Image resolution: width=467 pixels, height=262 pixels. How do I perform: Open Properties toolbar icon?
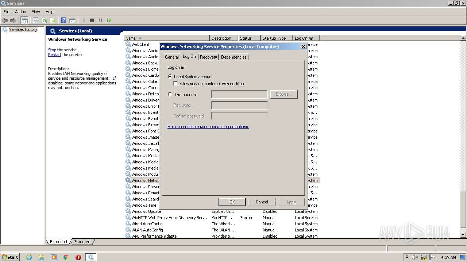click(35, 20)
